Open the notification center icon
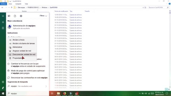Screen dimensions: 171x96 (x=167, y=93)
